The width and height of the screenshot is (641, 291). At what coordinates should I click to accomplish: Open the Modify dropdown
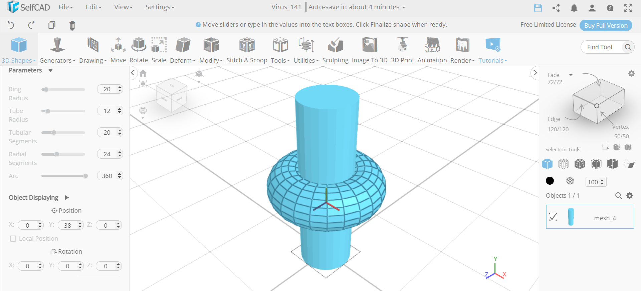click(x=211, y=50)
